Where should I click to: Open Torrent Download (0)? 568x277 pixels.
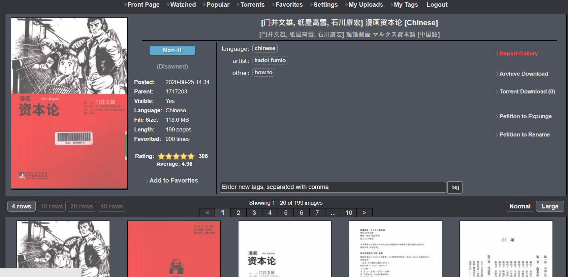[x=527, y=91]
